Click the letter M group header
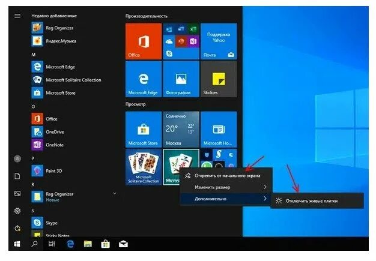The height and width of the screenshot is (261, 376). (33, 55)
